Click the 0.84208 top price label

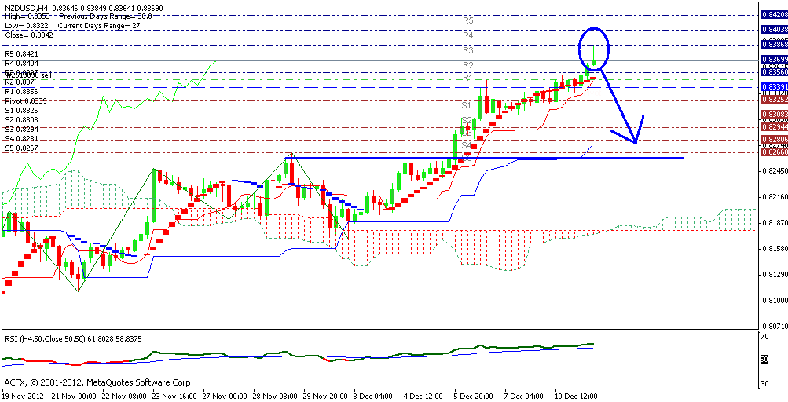(x=773, y=14)
